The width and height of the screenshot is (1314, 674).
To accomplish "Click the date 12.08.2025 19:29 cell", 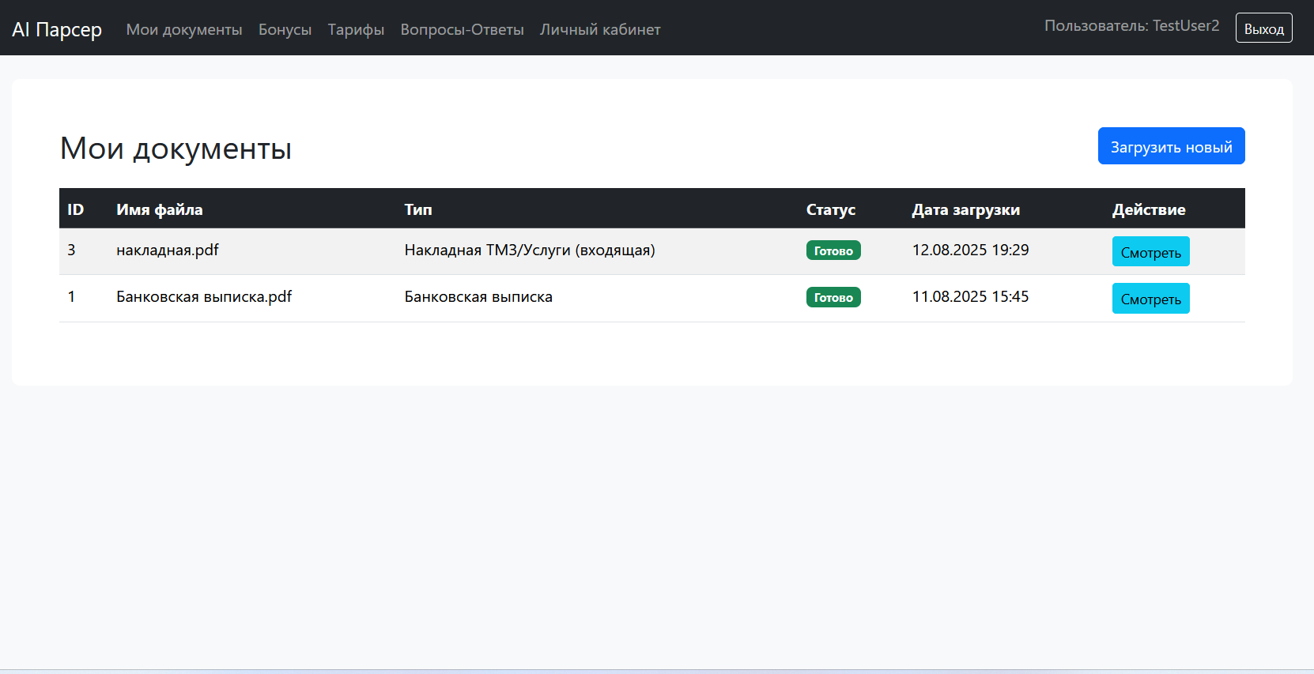I will point(970,250).
